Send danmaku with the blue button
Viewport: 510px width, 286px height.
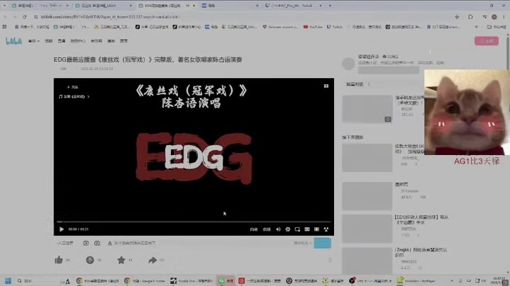tap(322, 243)
